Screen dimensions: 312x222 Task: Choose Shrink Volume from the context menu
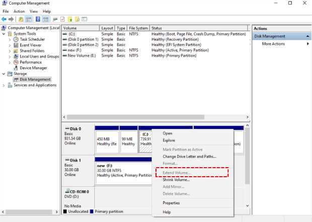(x=176, y=180)
